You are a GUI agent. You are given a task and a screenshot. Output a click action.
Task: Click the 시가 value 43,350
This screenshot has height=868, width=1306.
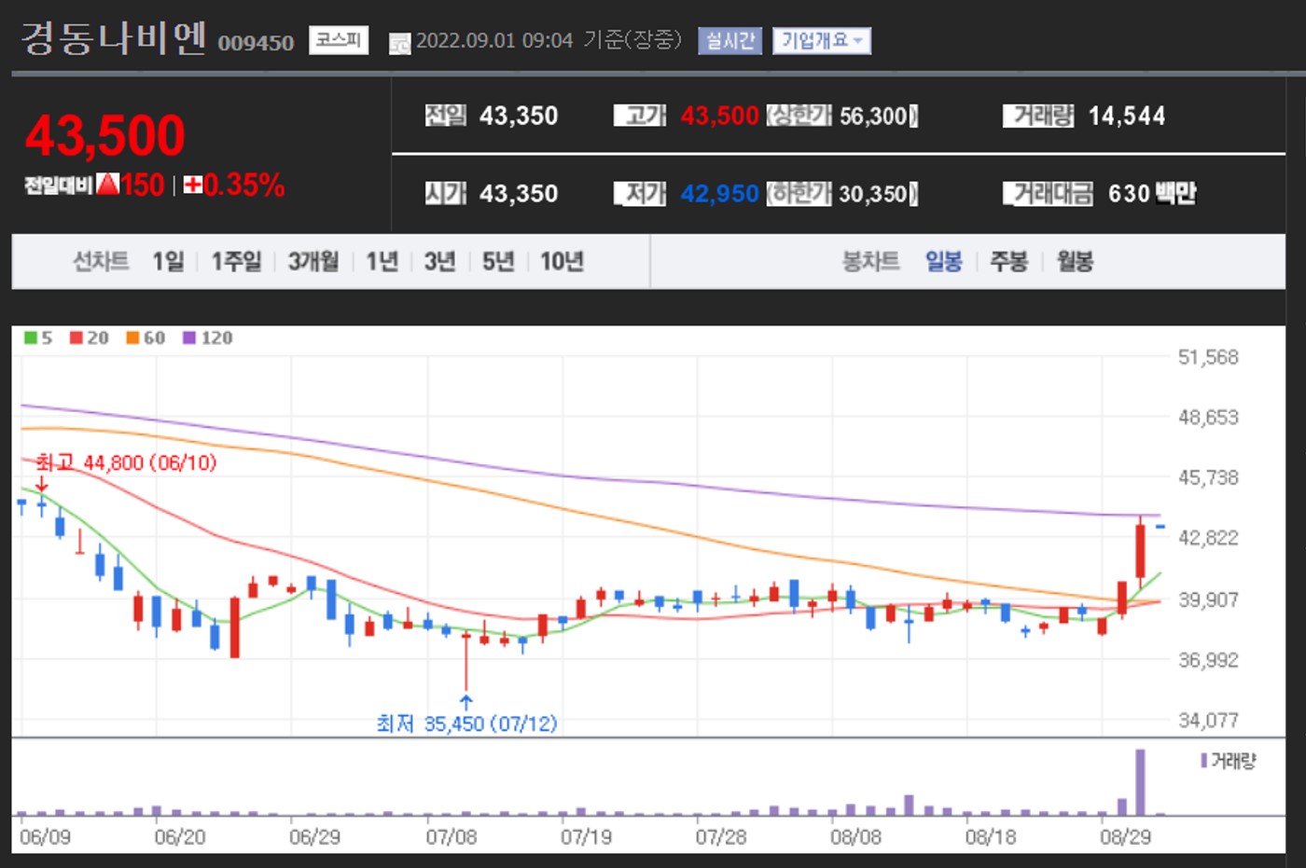coord(519,194)
